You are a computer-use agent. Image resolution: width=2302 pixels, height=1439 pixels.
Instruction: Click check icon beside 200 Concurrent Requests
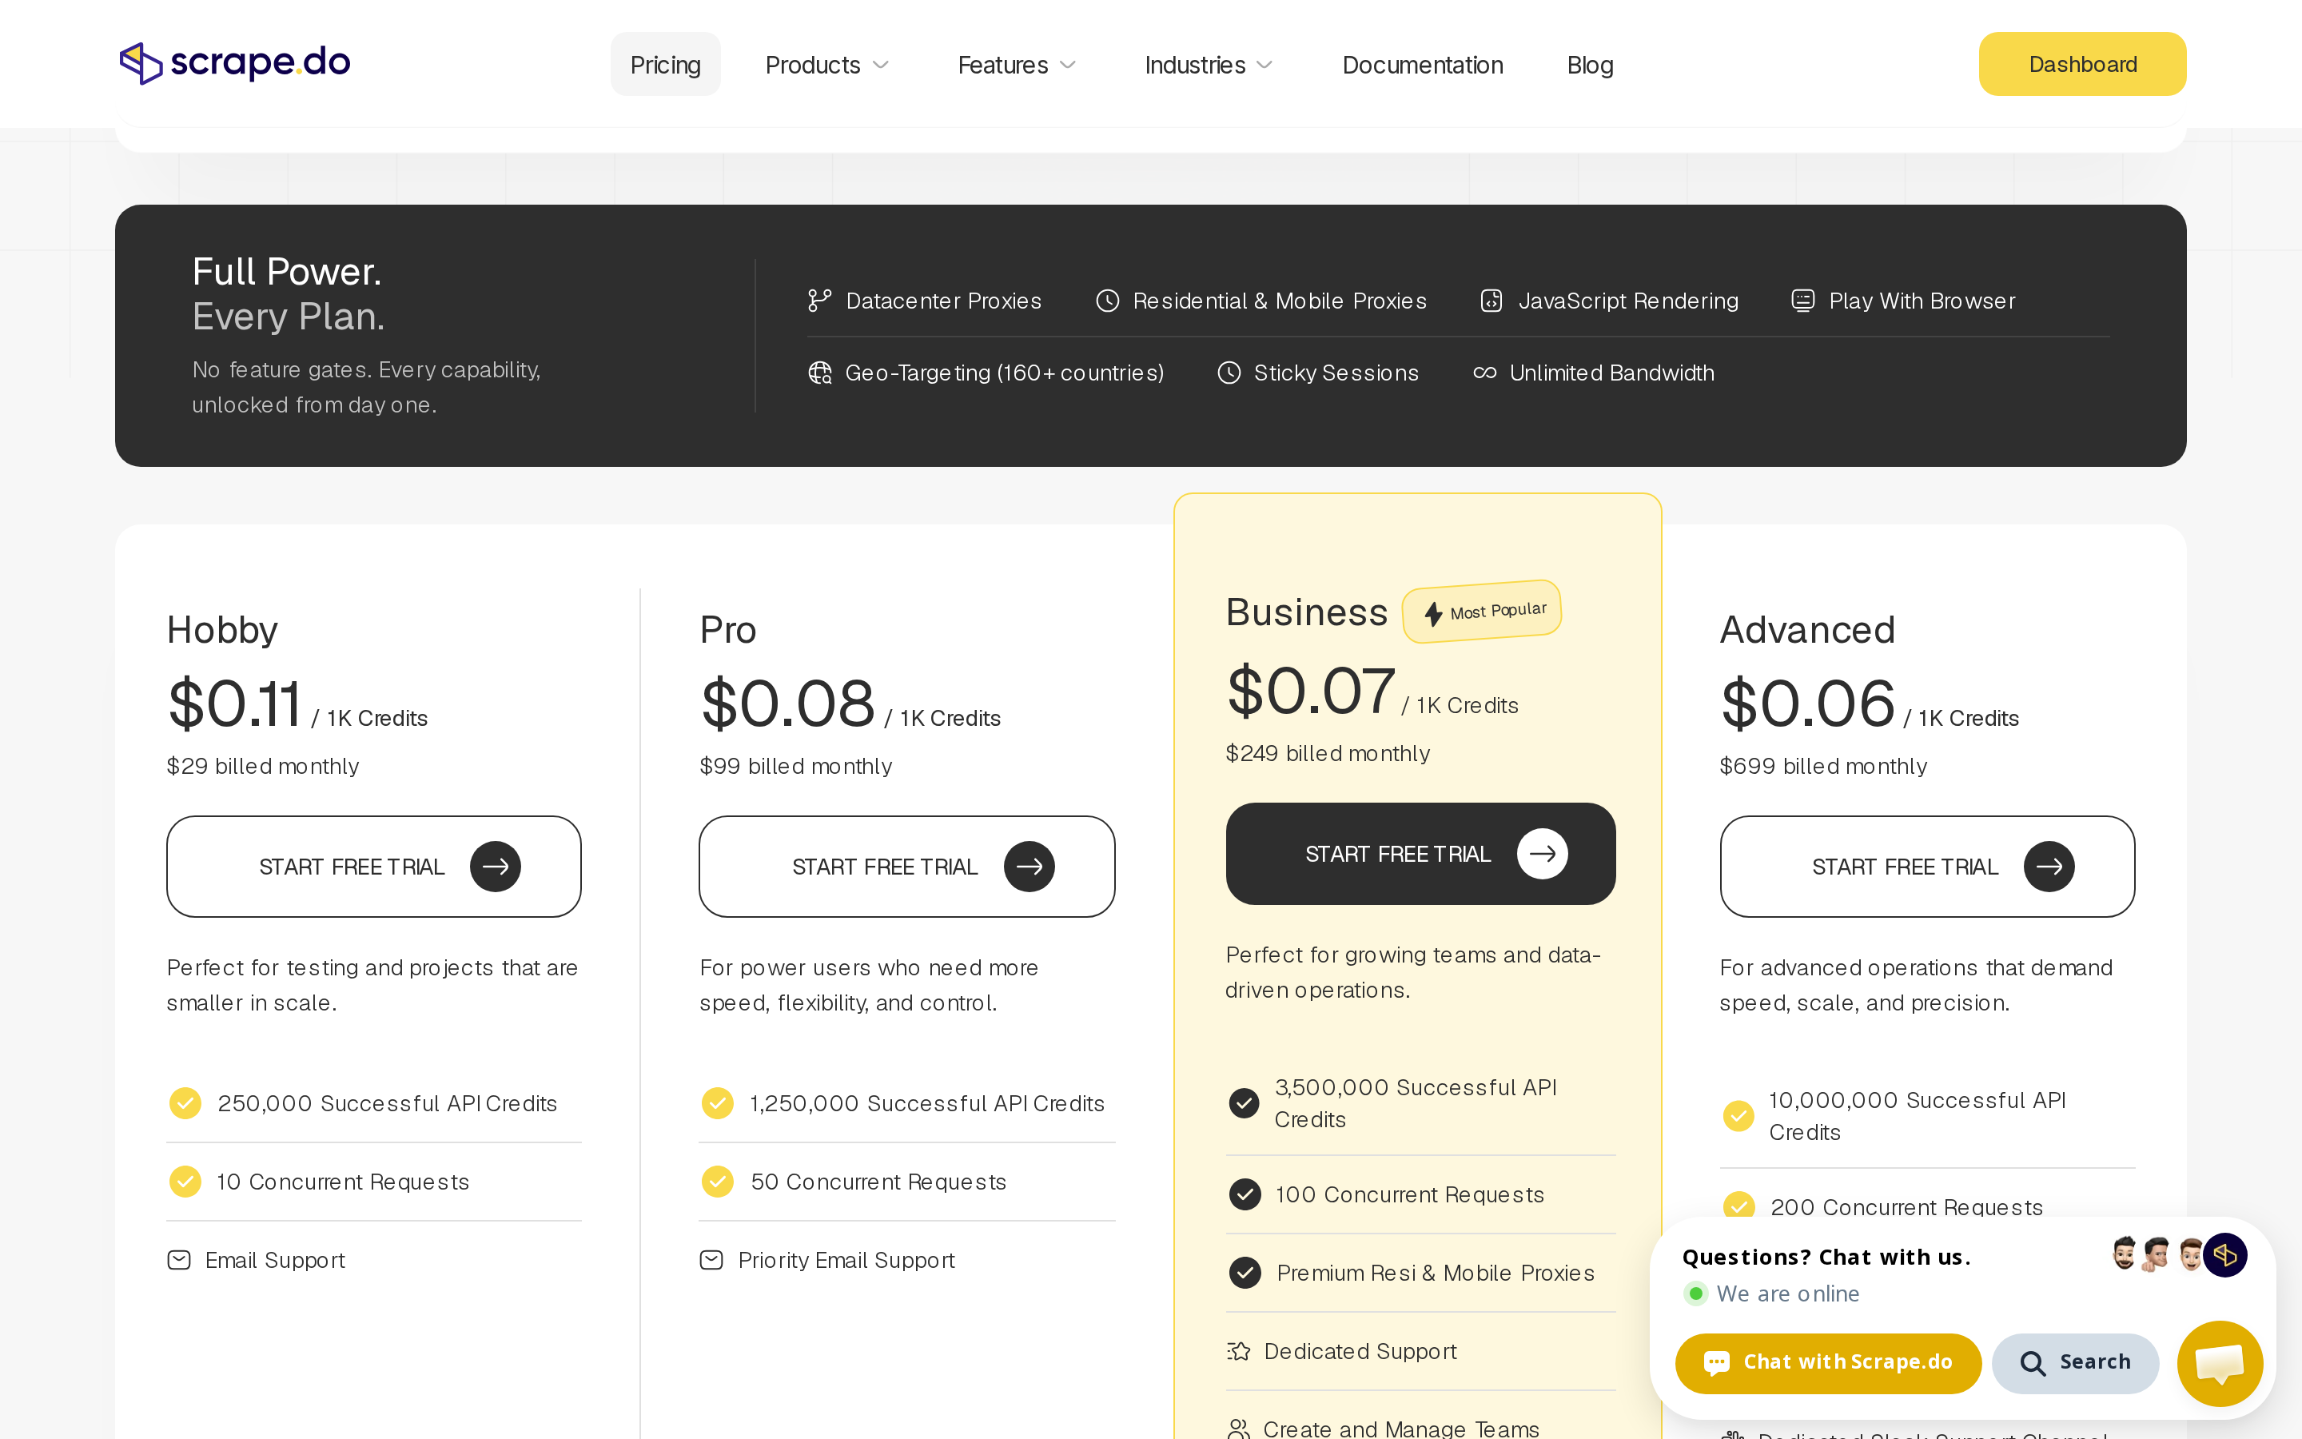click(1738, 1205)
